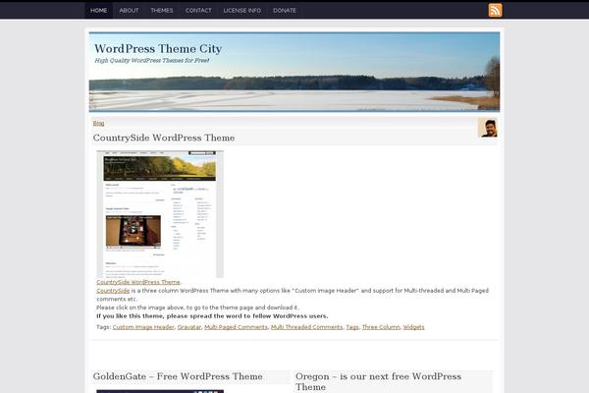The height and width of the screenshot is (393, 589).
Task: Click the tagline High Quality WordPress Themes for Free
Action: click(152, 61)
